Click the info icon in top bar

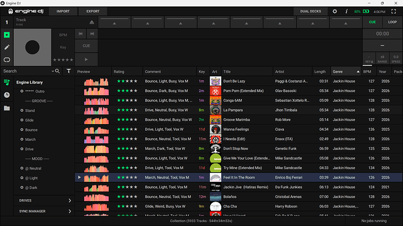coord(346,11)
